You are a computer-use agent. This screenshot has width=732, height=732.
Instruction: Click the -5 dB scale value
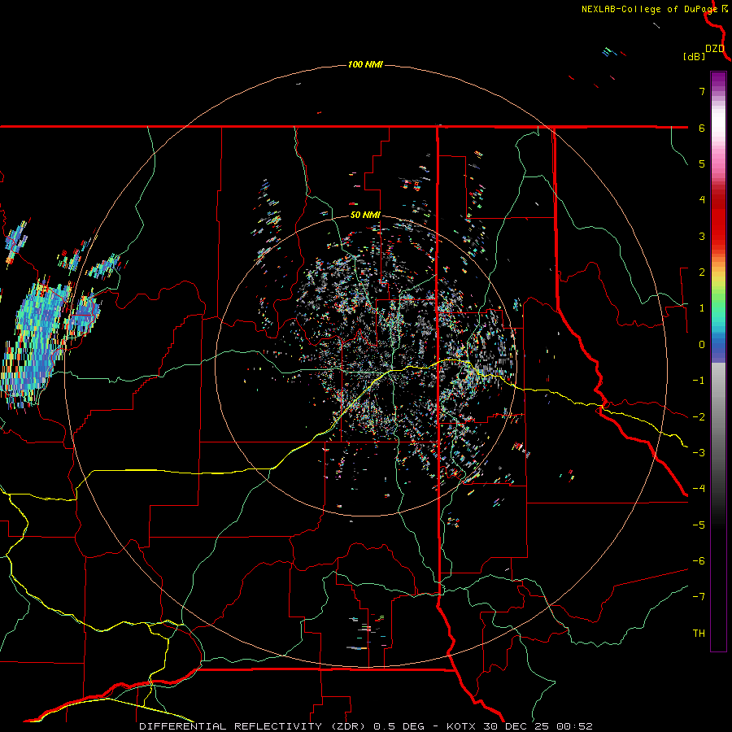[x=699, y=525]
